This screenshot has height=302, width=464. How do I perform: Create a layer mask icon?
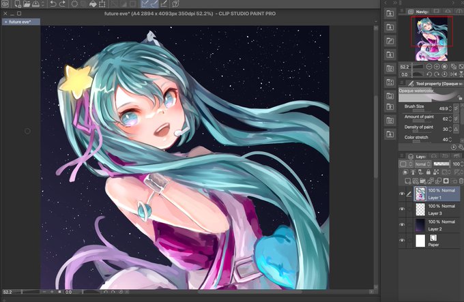[446, 181]
